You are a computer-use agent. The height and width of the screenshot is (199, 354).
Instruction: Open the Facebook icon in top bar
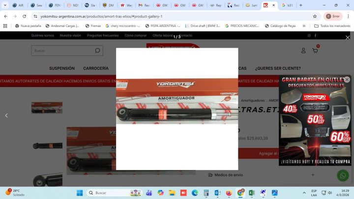pyautogui.click(x=315, y=35)
